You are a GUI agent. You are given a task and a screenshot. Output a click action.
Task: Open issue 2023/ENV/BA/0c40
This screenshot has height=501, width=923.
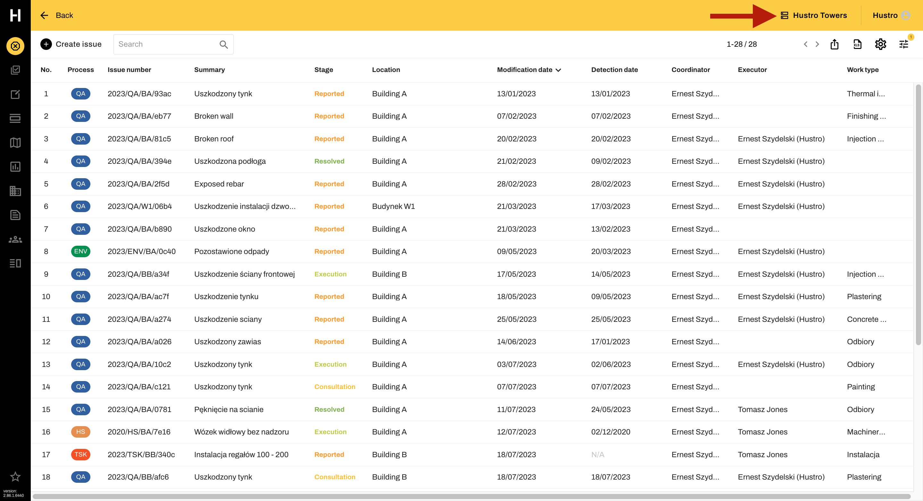[x=142, y=251]
